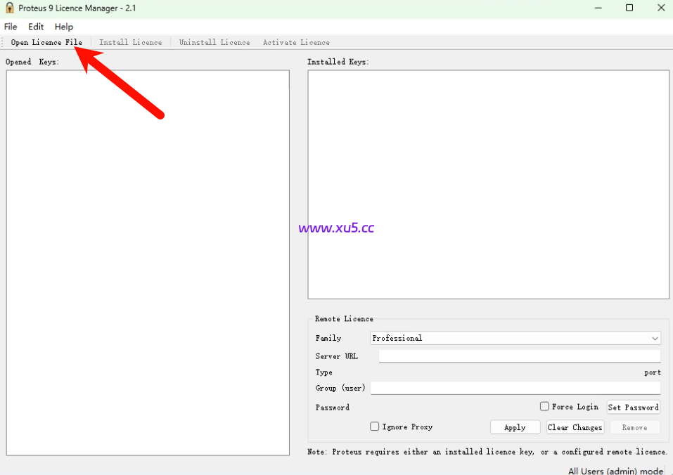Screen dimensions: 673x475
Task: Open the File menu
Action: point(11,27)
